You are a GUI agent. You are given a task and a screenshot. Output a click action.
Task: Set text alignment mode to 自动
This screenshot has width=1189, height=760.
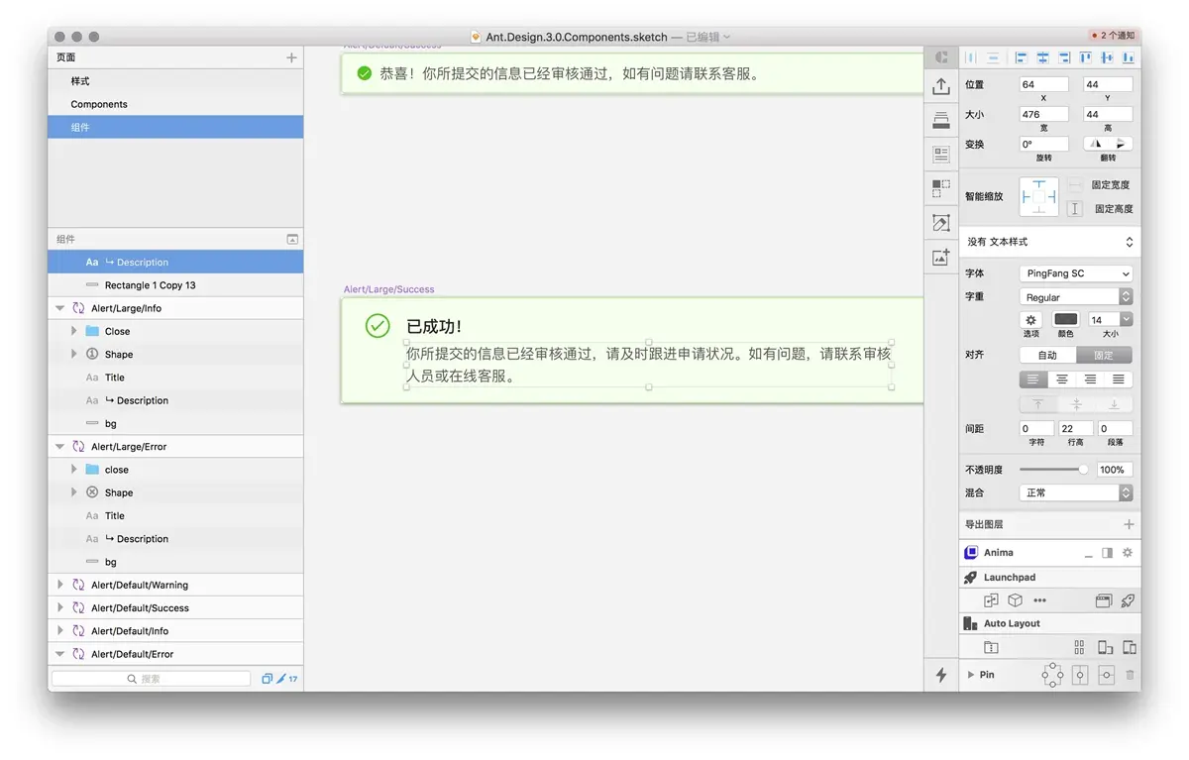tap(1047, 355)
